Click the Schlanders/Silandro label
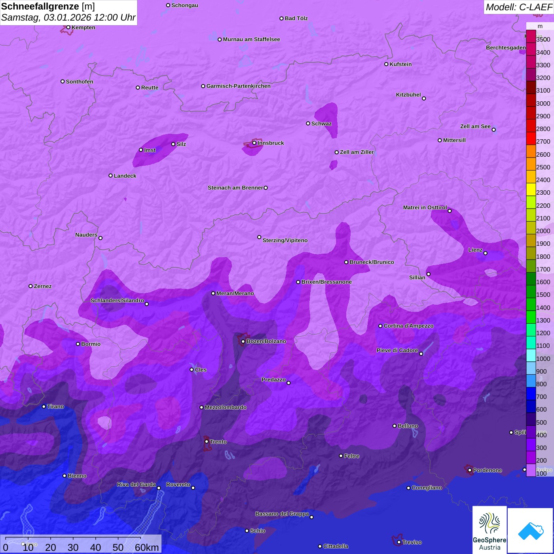The height and width of the screenshot is (554, 554). point(117,300)
